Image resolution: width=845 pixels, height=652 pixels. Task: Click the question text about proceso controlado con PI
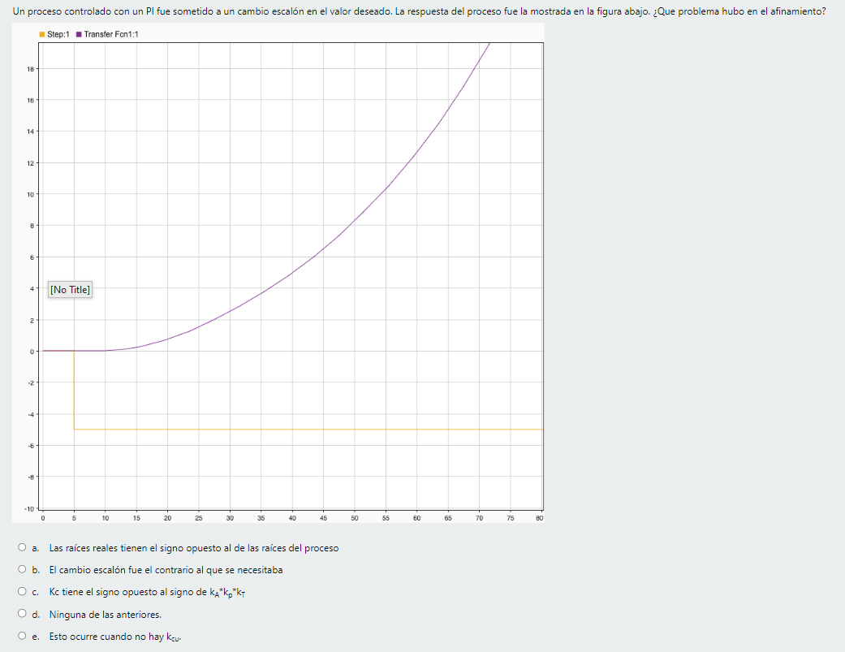click(420, 11)
